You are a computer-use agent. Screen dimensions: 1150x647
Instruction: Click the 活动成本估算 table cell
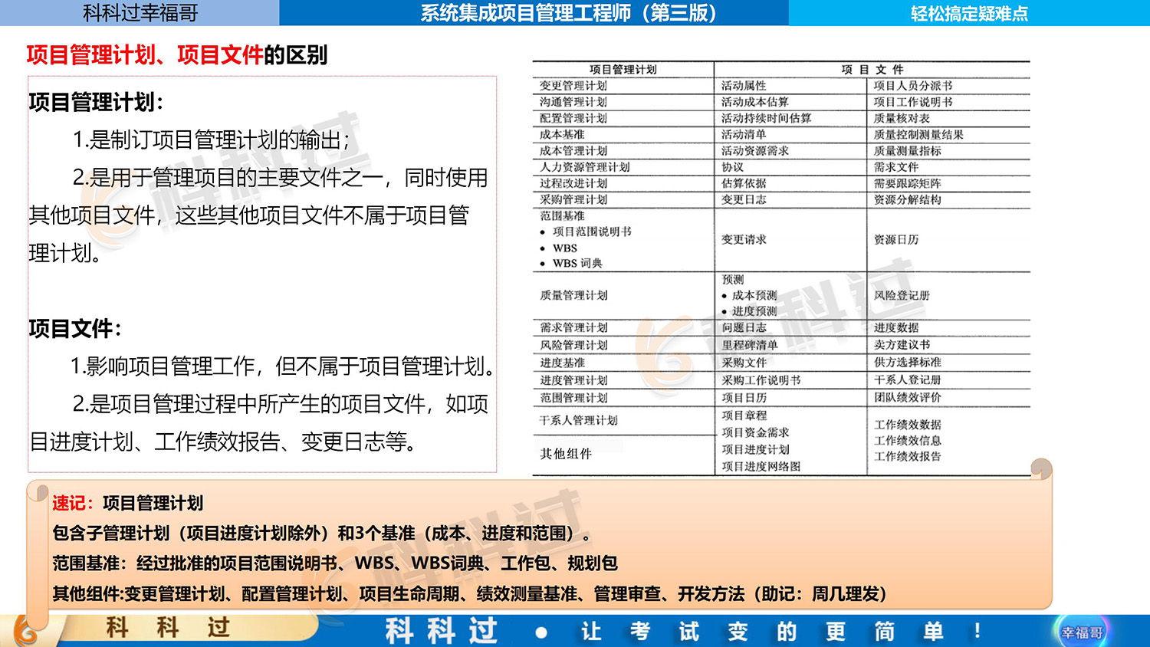coord(754,101)
